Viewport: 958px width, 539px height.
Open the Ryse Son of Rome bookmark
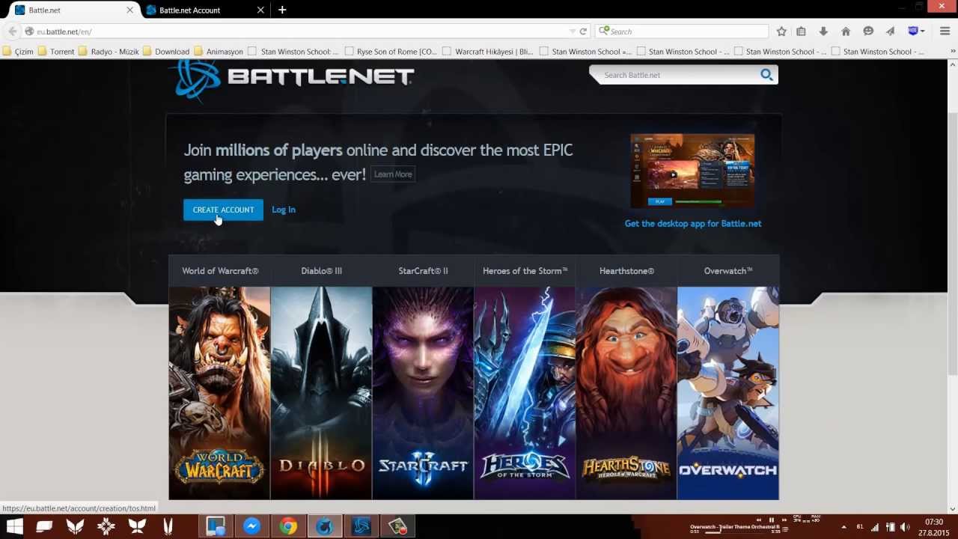point(391,52)
